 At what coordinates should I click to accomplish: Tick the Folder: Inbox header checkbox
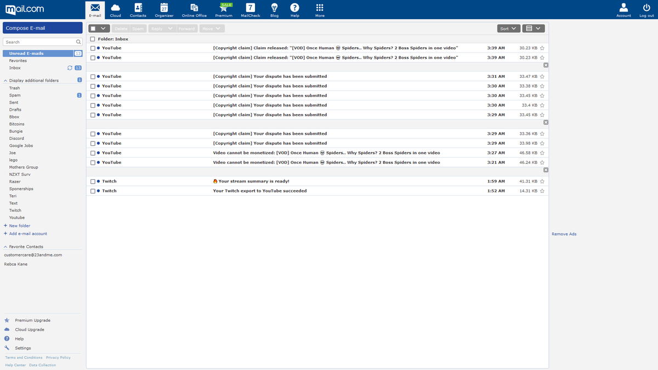[93, 39]
